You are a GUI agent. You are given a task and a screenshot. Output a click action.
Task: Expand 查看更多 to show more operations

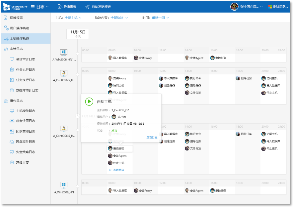point(116,170)
